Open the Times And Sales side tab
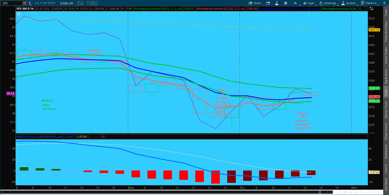 (386, 32)
